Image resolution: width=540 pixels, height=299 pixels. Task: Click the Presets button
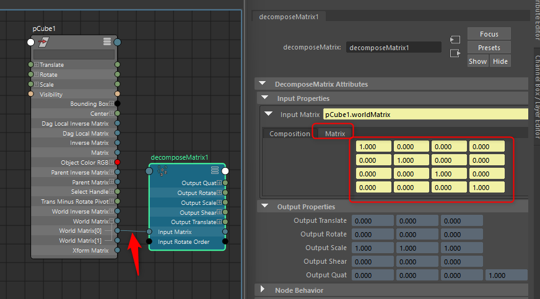(489, 48)
